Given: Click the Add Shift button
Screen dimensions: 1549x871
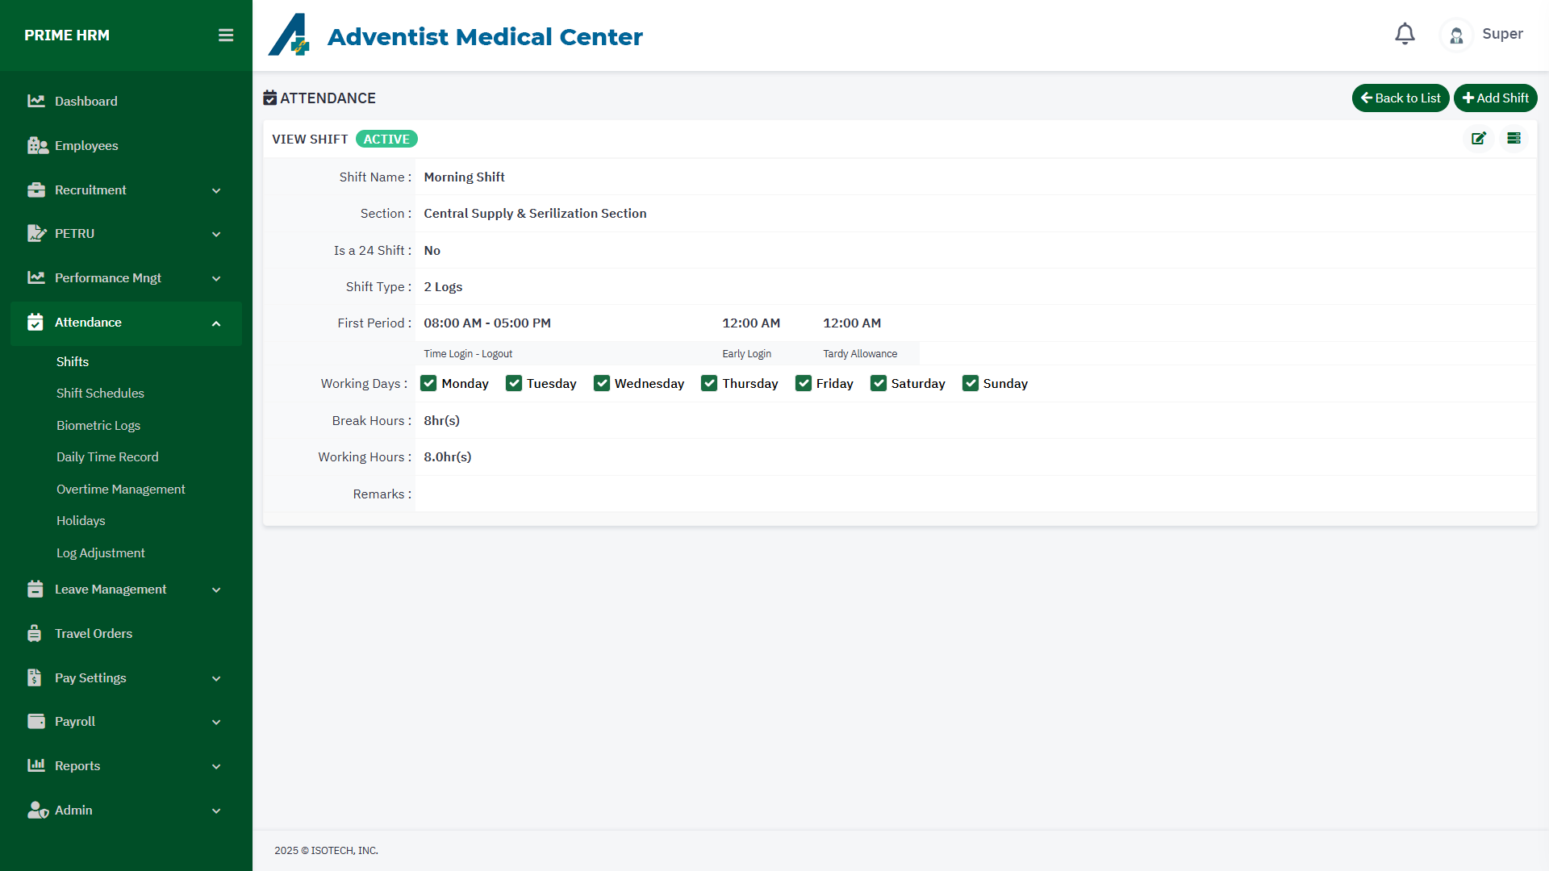Looking at the screenshot, I should pos(1495,98).
